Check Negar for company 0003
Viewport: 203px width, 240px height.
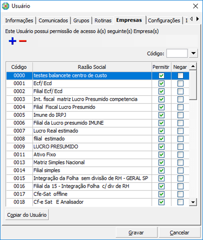(180, 99)
